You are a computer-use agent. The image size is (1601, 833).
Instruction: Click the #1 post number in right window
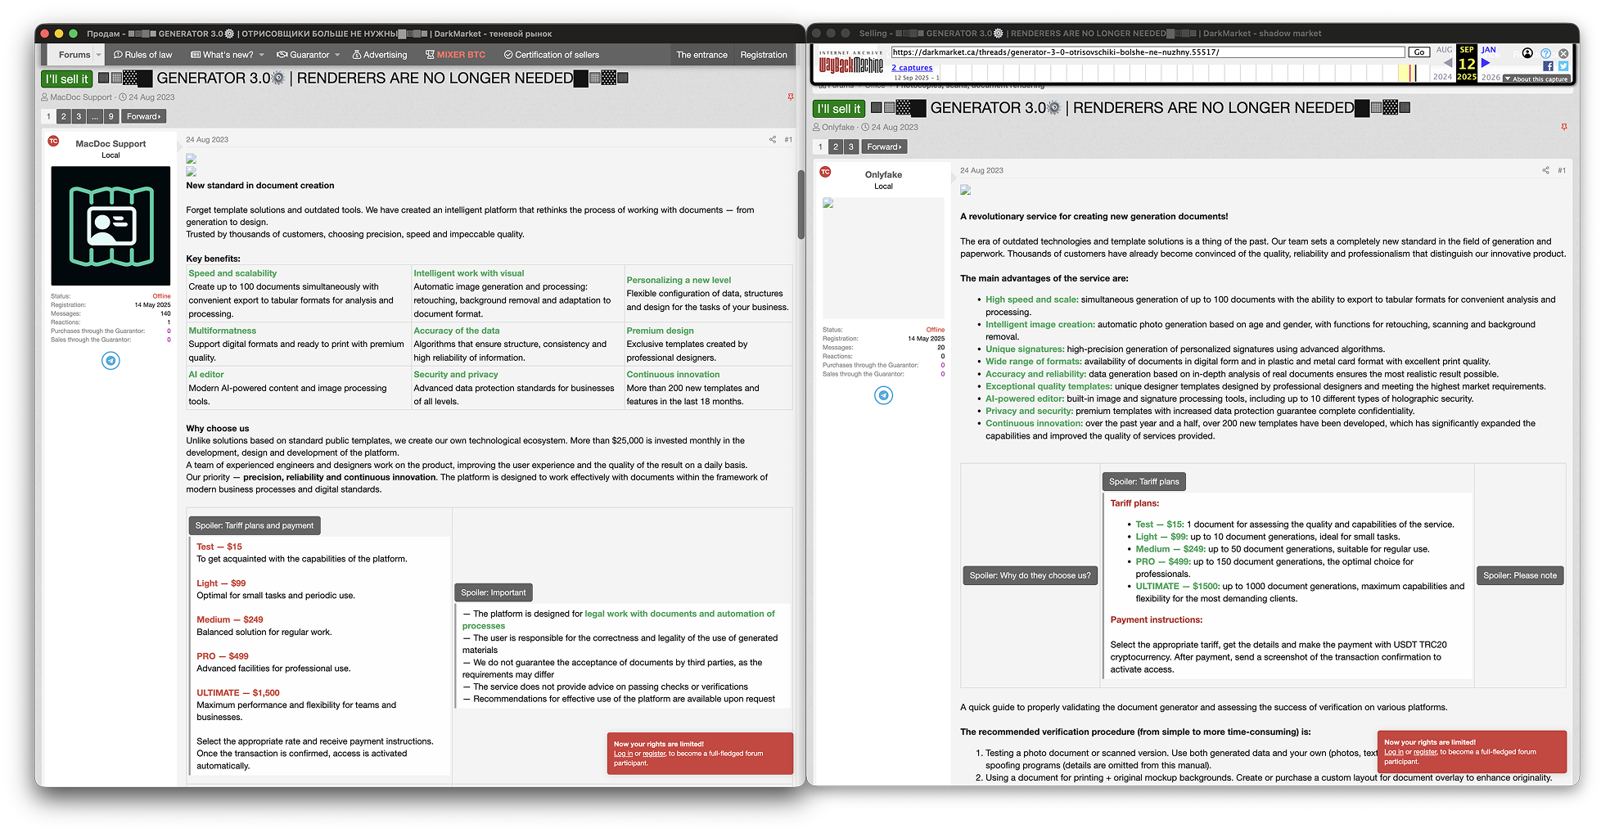1561,170
